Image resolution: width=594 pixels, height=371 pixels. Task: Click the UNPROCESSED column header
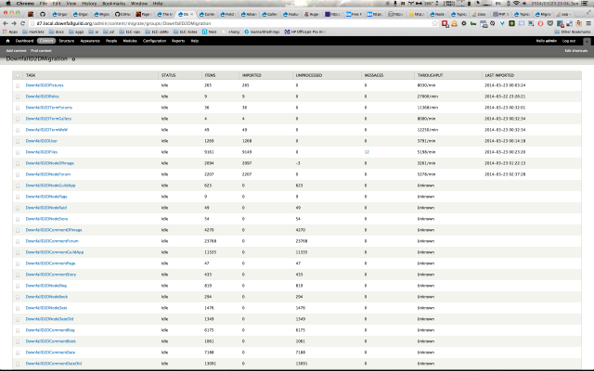pos(309,75)
